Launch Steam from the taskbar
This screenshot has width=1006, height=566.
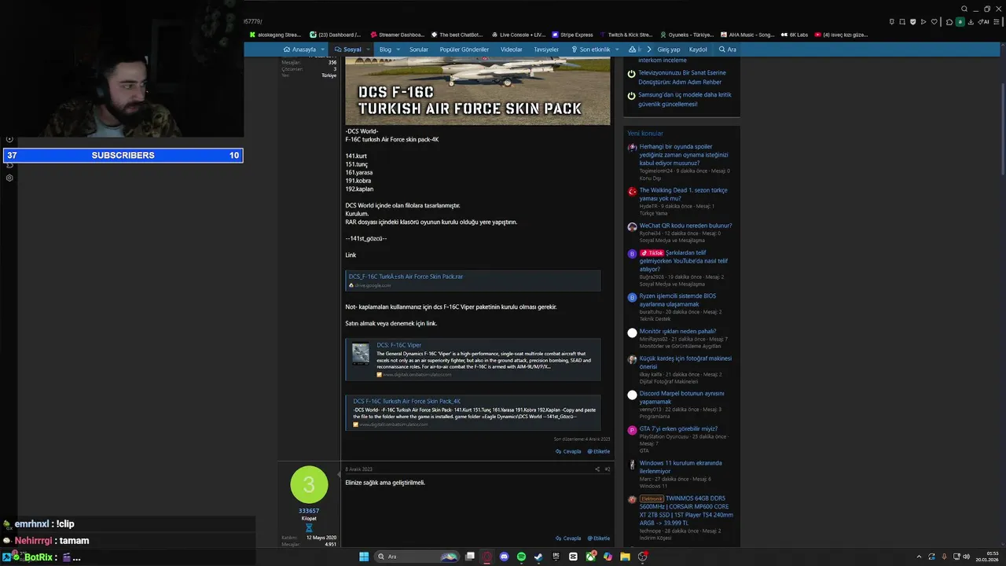[538, 557]
